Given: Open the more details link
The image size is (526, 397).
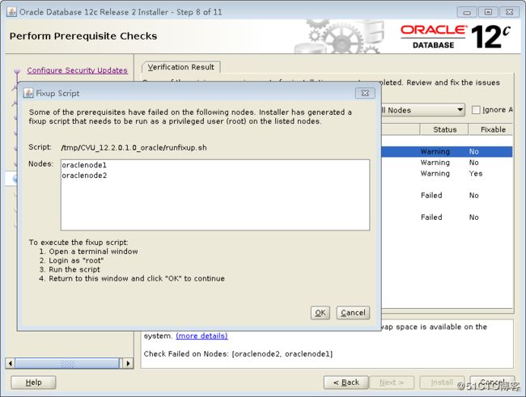Looking at the screenshot, I should coord(201,336).
